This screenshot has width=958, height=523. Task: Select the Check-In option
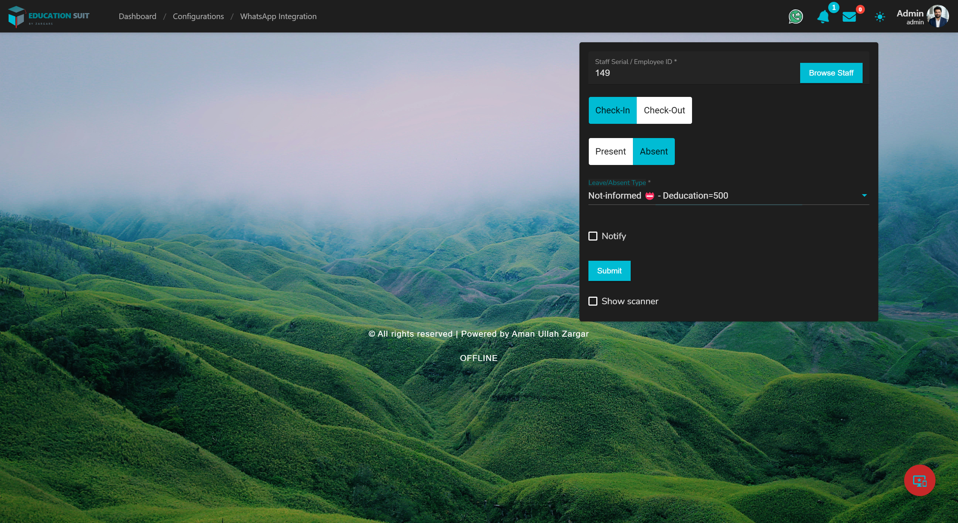click(x=612, y=110)
